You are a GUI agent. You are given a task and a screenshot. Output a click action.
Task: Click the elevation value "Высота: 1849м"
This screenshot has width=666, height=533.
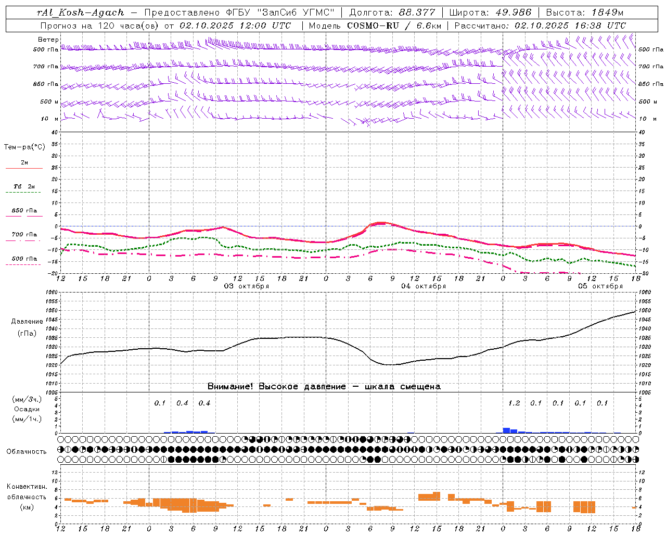(x=585, y=12)
